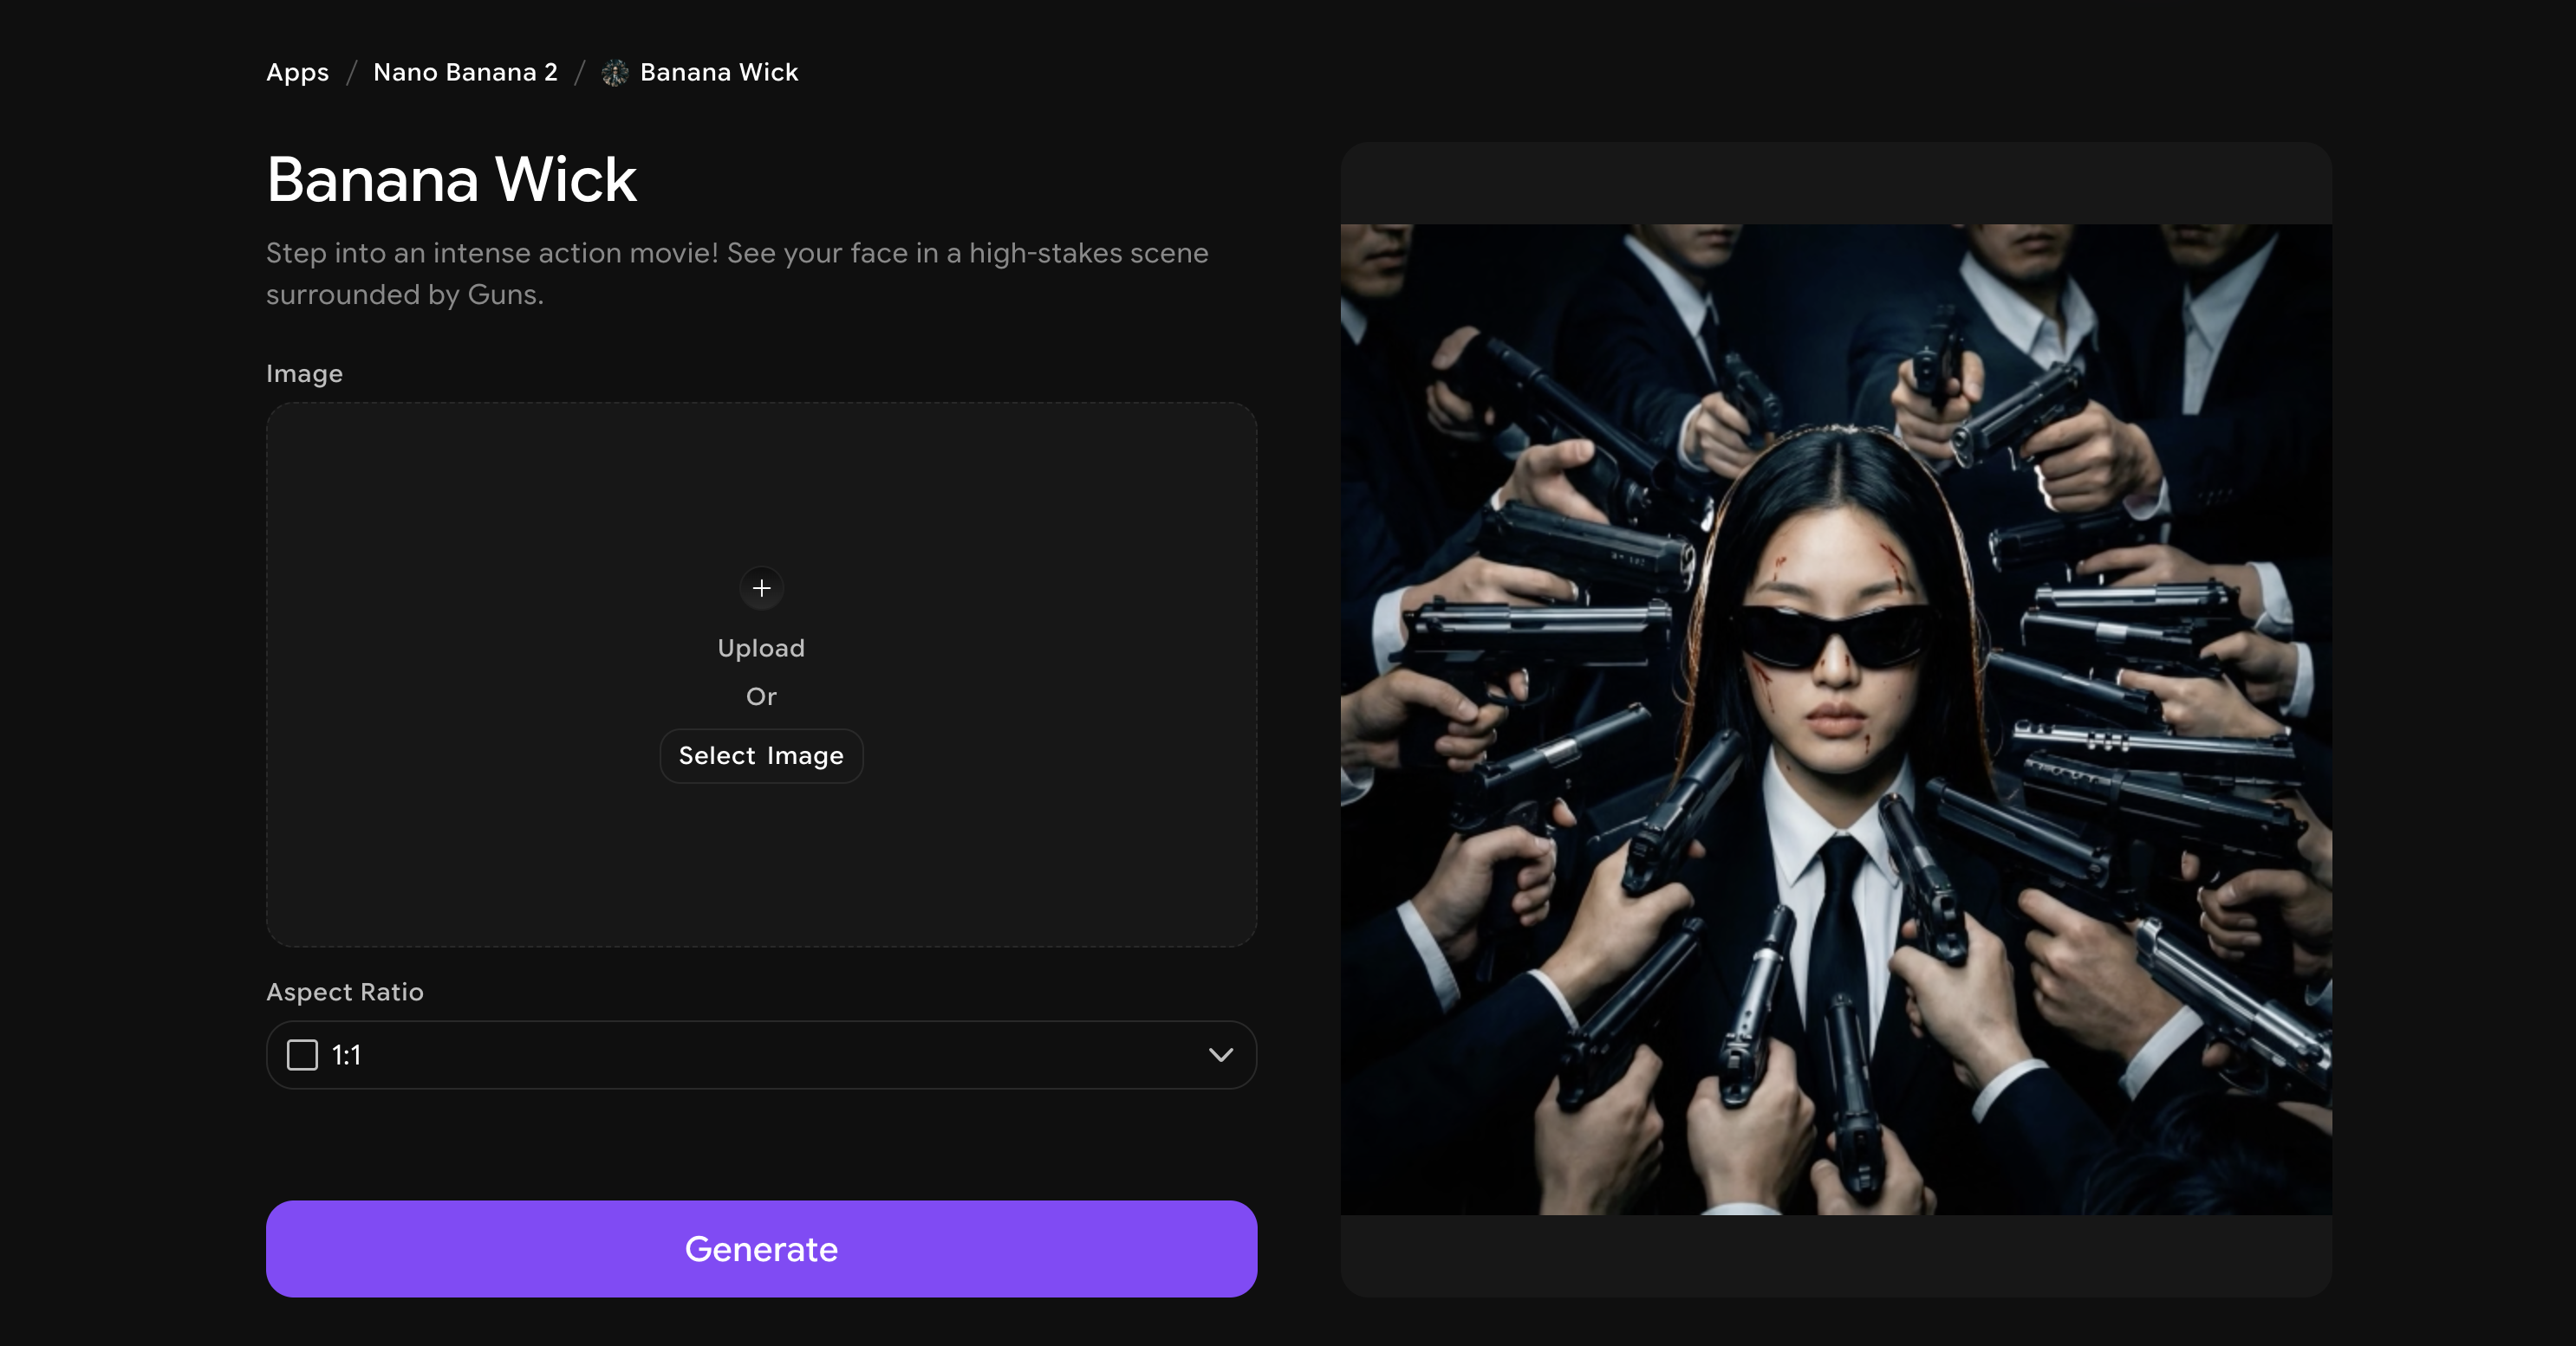2576x1346 pixels.
Task: Open the example preview image
Action: click(1836, 720)
